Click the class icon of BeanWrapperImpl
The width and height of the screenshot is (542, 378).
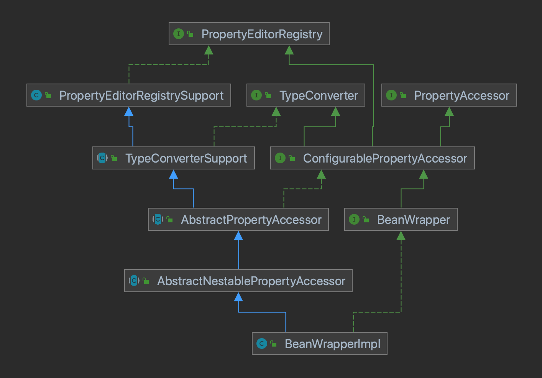(x=262, y=343)
